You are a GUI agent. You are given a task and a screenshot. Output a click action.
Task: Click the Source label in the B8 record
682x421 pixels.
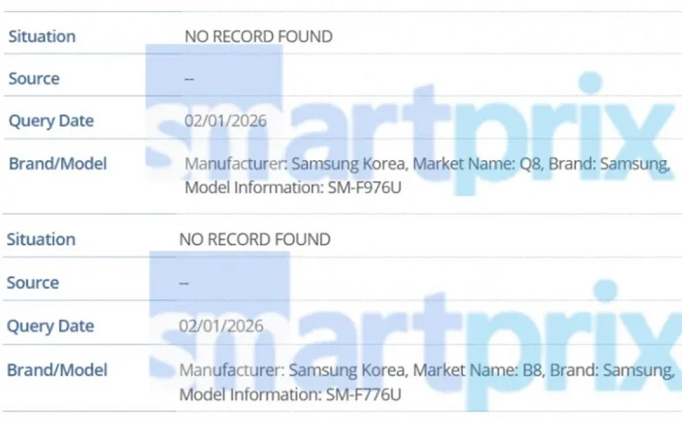pyautogui.click(x=33, y=283)
